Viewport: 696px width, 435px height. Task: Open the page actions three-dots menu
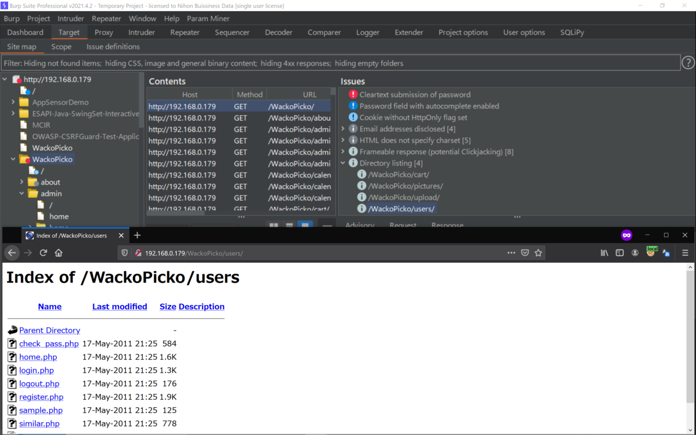(511, 253)
